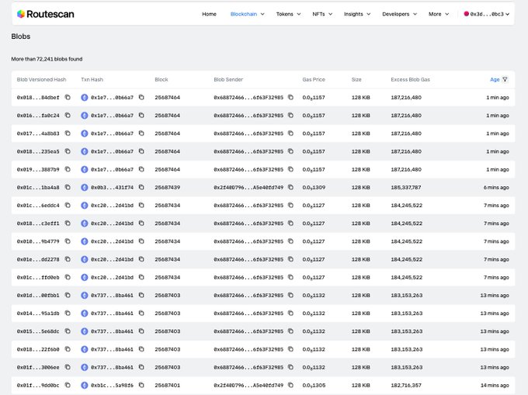The width and height of the screenshot is (528, 395).
Task: Click Ethereum chain icon in 0x01c...1ba4a8 row
Action: coord(85,187)
